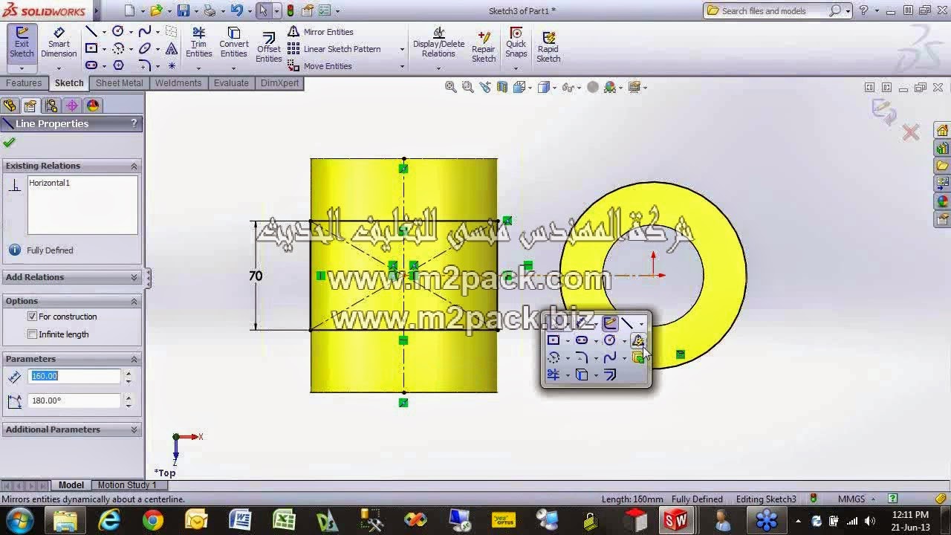
Task: Open the Linear Sketch Pattern dropdown arrow
Action: click(x=402, y=49)
